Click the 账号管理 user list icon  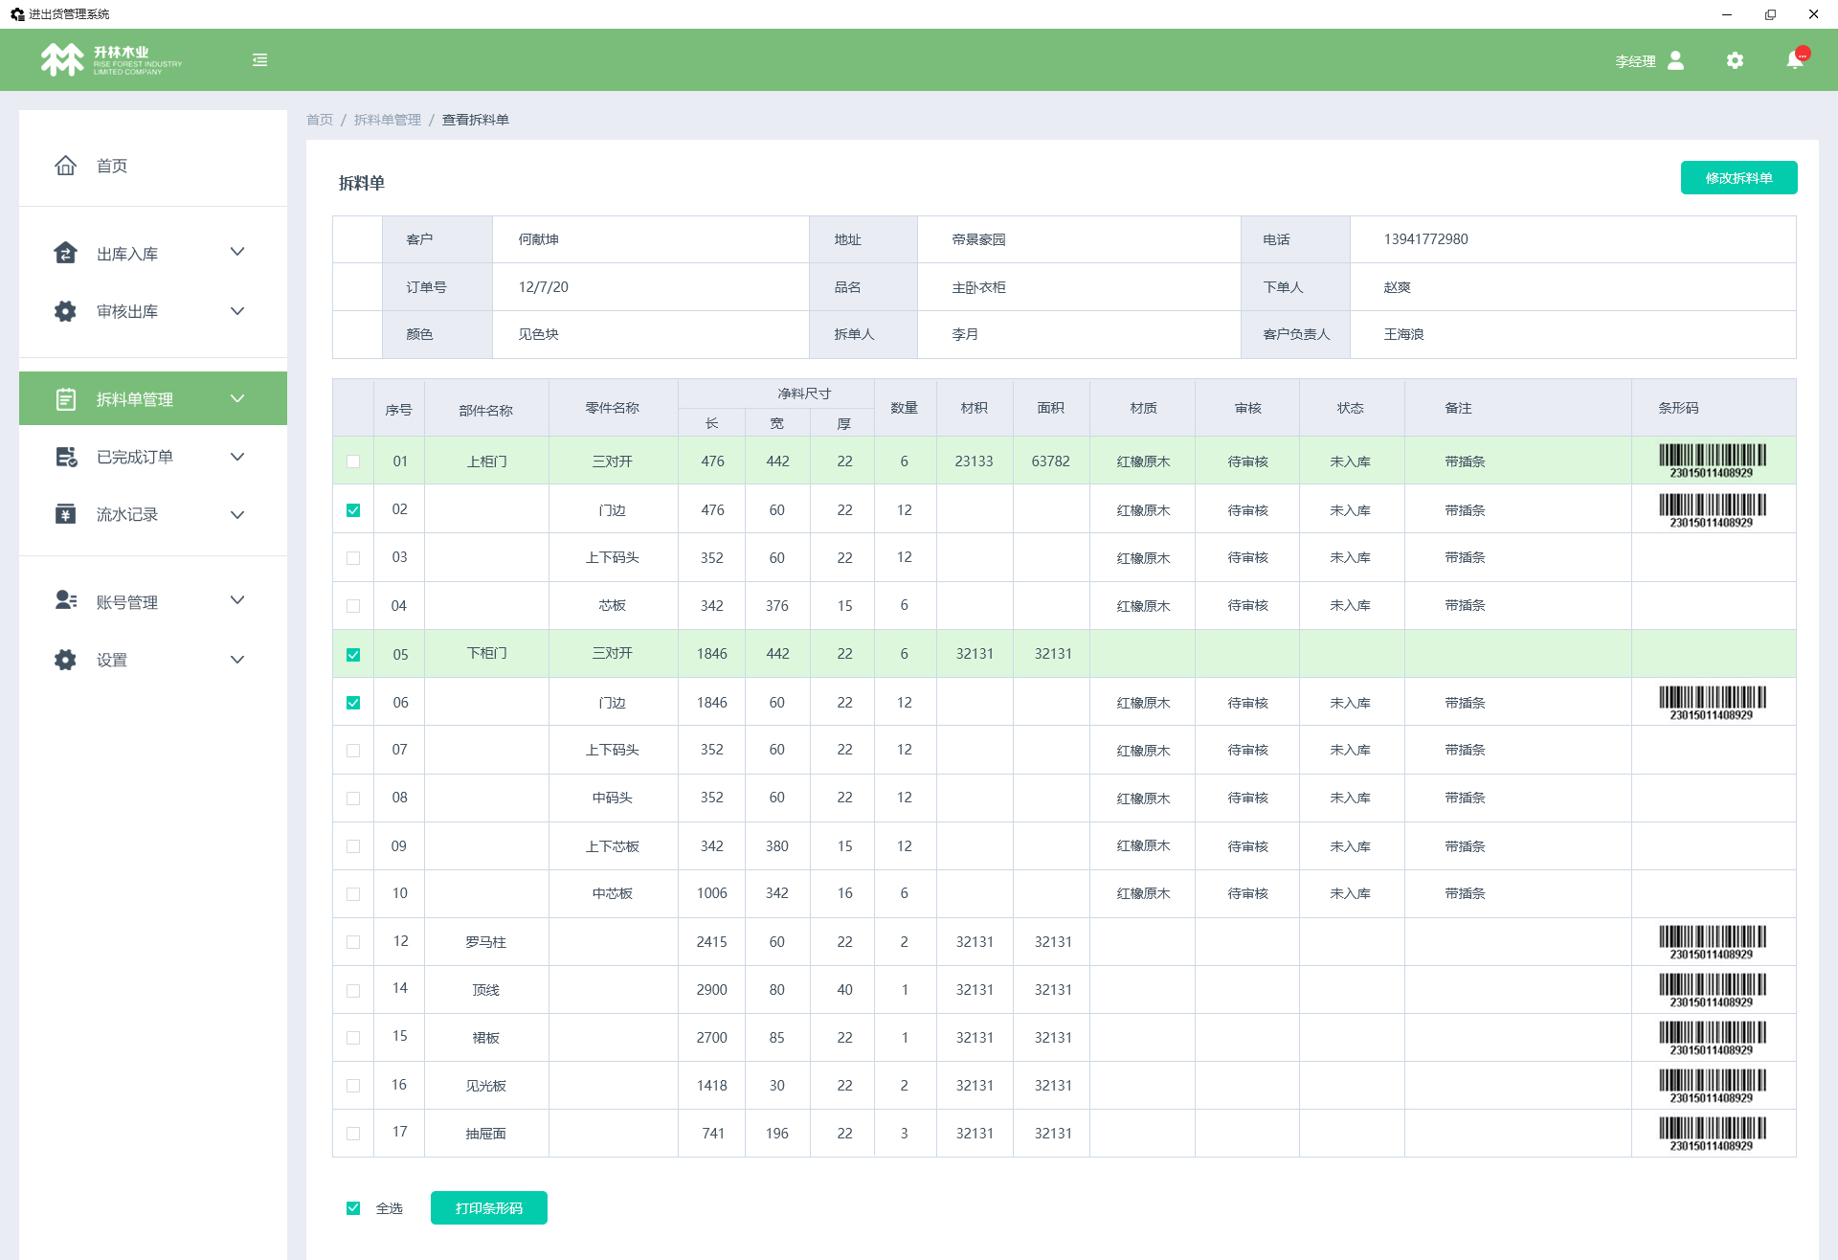click(66, 600)
